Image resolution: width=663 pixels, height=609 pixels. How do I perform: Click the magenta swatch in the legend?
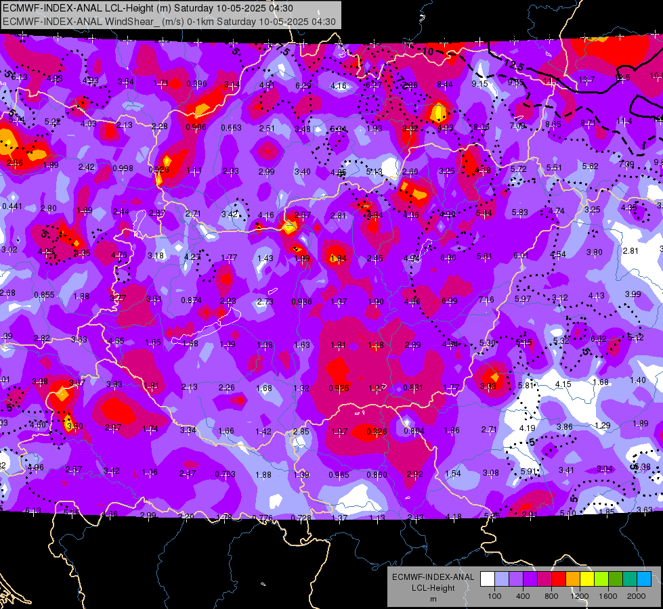544,579
